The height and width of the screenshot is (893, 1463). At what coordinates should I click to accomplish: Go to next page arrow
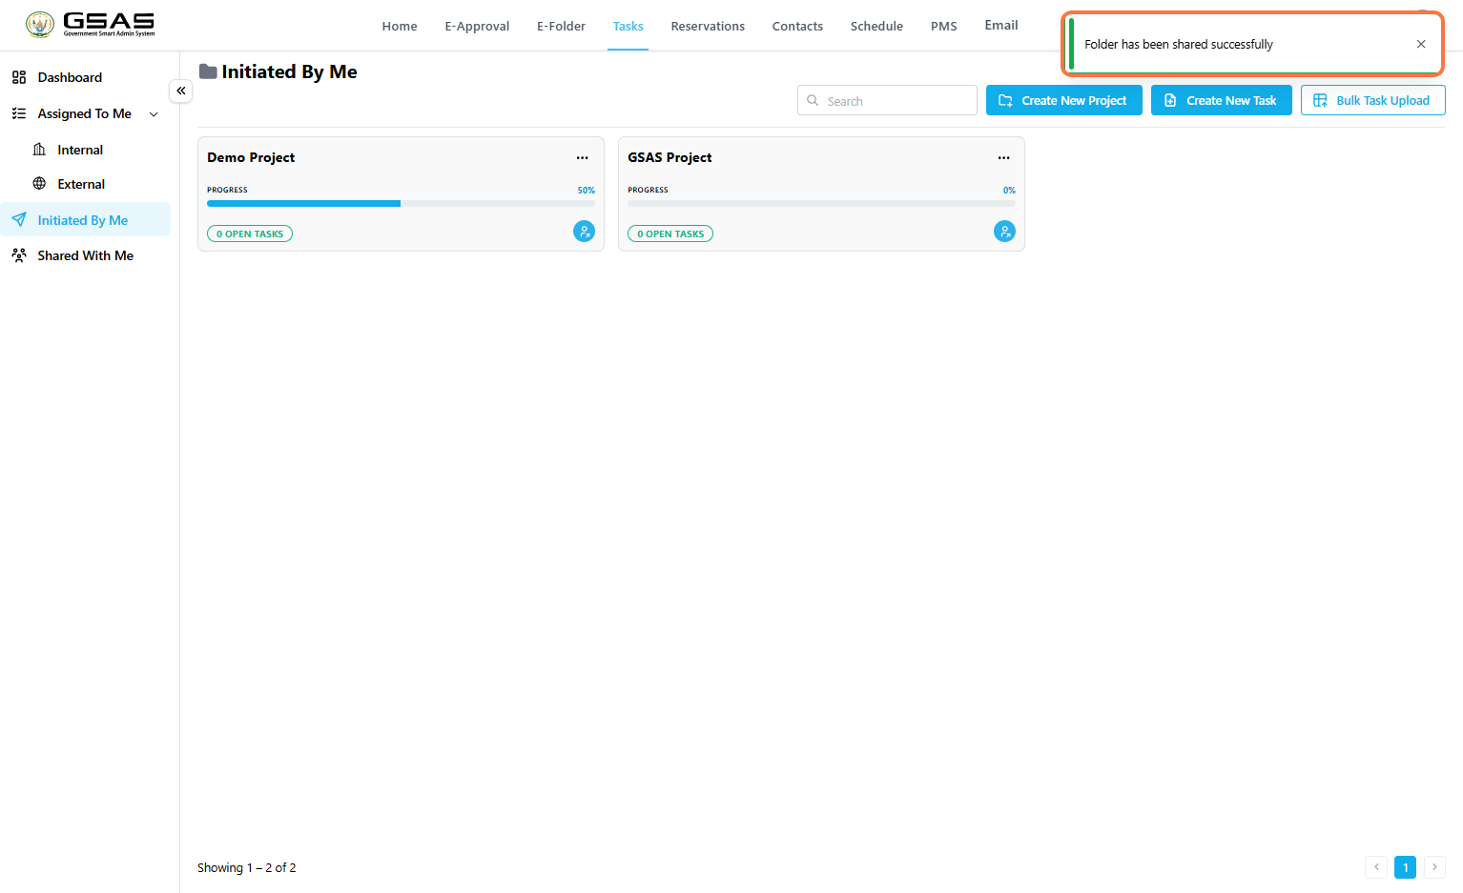pos(1434,867)
